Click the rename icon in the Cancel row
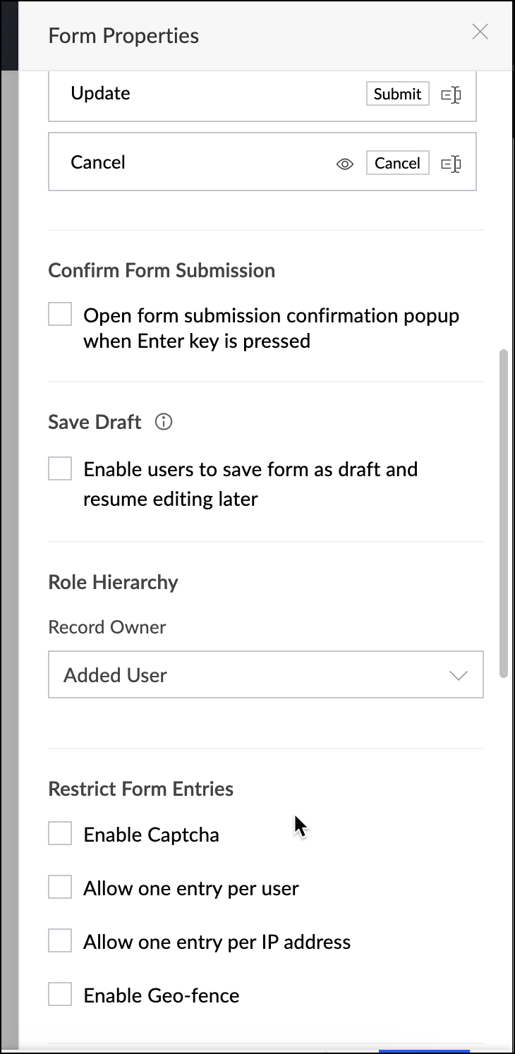This screenshot has height=1054, width=515. (x=451, y=164)
